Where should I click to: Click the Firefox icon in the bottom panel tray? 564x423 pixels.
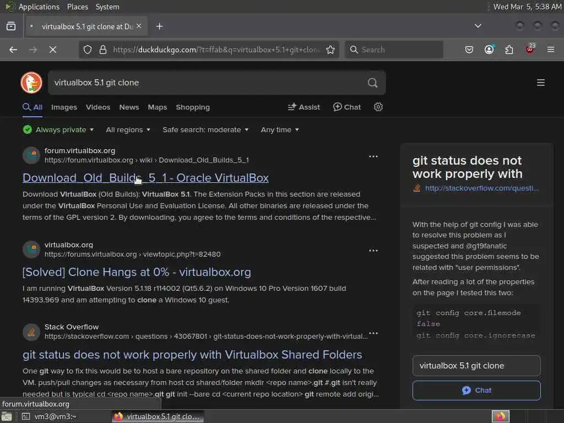click(x=500, y=416)
